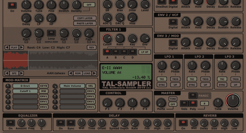Viewport: 246px width, 133px height.
Task: Click the Master Porta knob
Action: click(161, 102)
